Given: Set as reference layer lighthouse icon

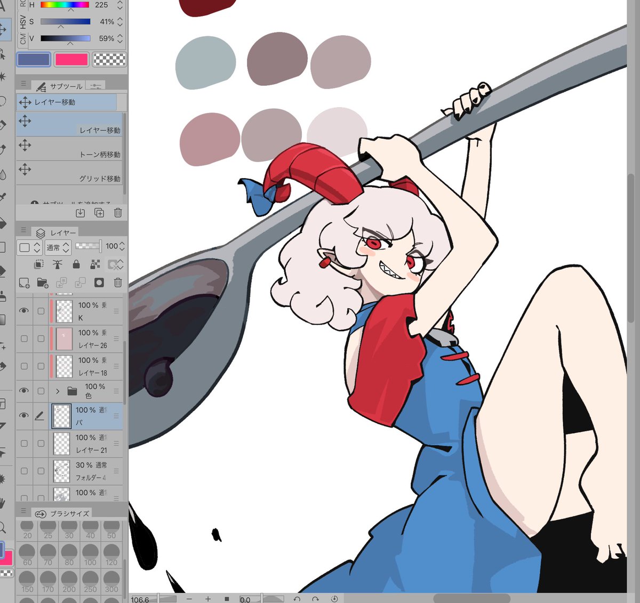Looking at the screenshot, I should 58,264.
